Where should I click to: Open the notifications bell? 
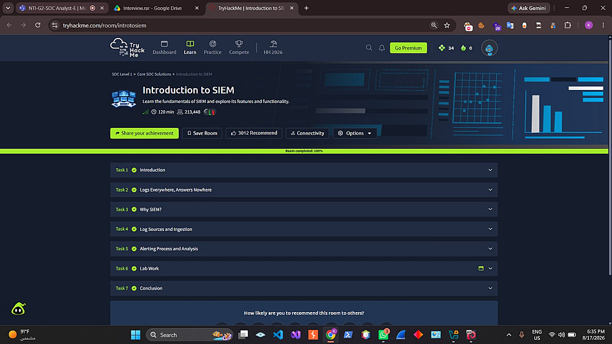tap(382, 48)
